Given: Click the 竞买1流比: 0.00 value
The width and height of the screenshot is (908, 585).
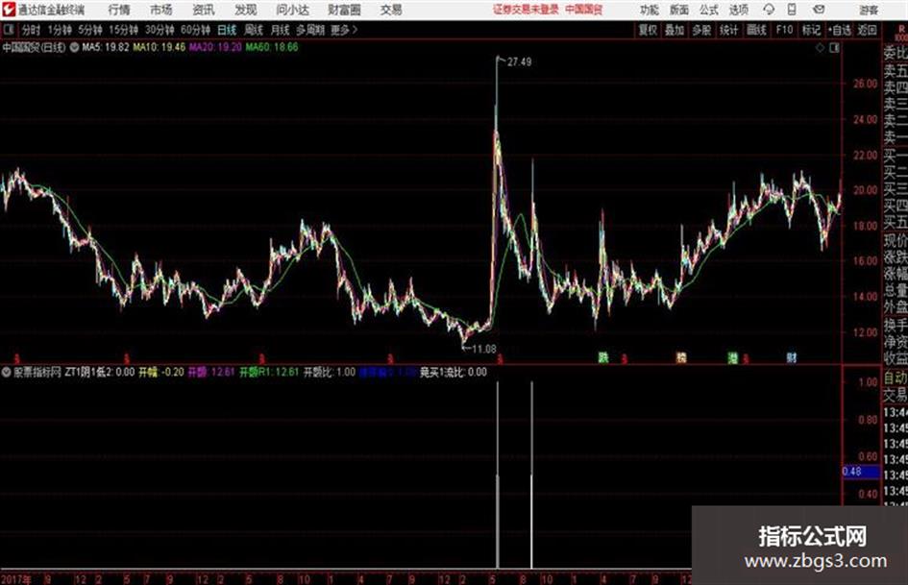Looking at the screenshot, I should point(454,373).
